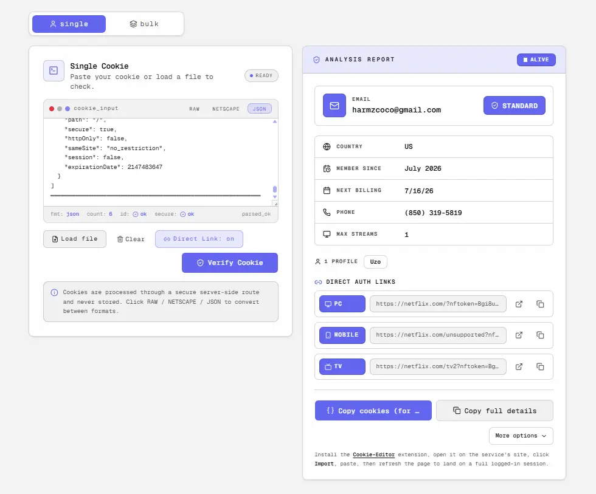Image resolution: width=596 pixels, height=494 pixels.
Task: Click the scroll-up arrow of cookie input
Action: pos(275,122)
